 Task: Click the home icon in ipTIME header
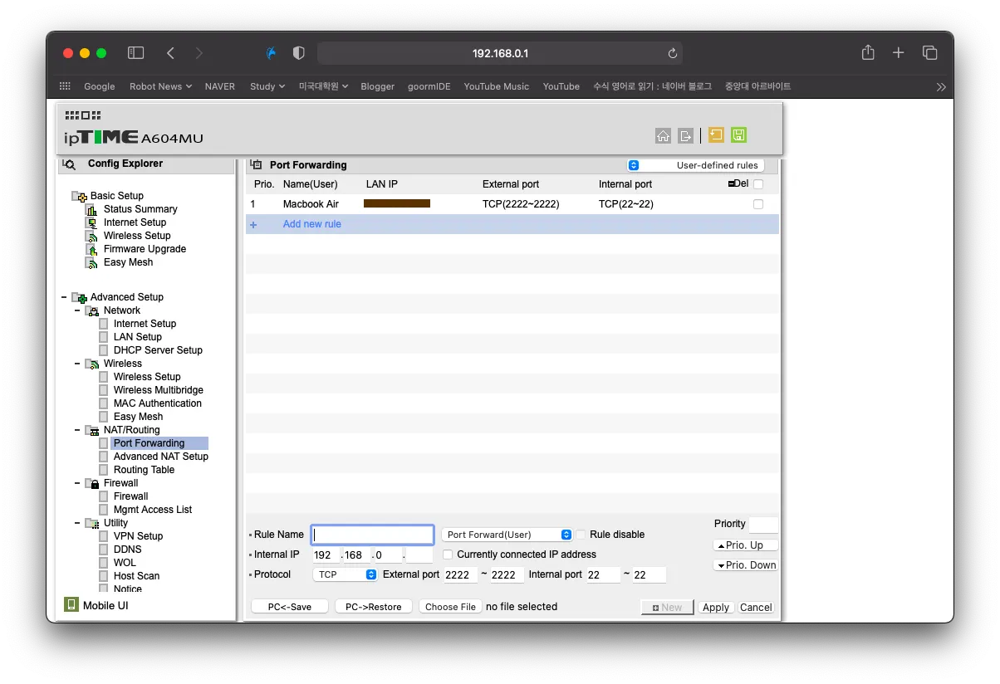pyautogui.click(x=663, y=136)
